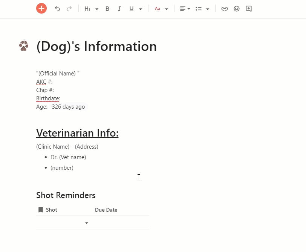Screen dimensions: 306x252
Task: Undo the last change
Action: (x=57, y=8)
